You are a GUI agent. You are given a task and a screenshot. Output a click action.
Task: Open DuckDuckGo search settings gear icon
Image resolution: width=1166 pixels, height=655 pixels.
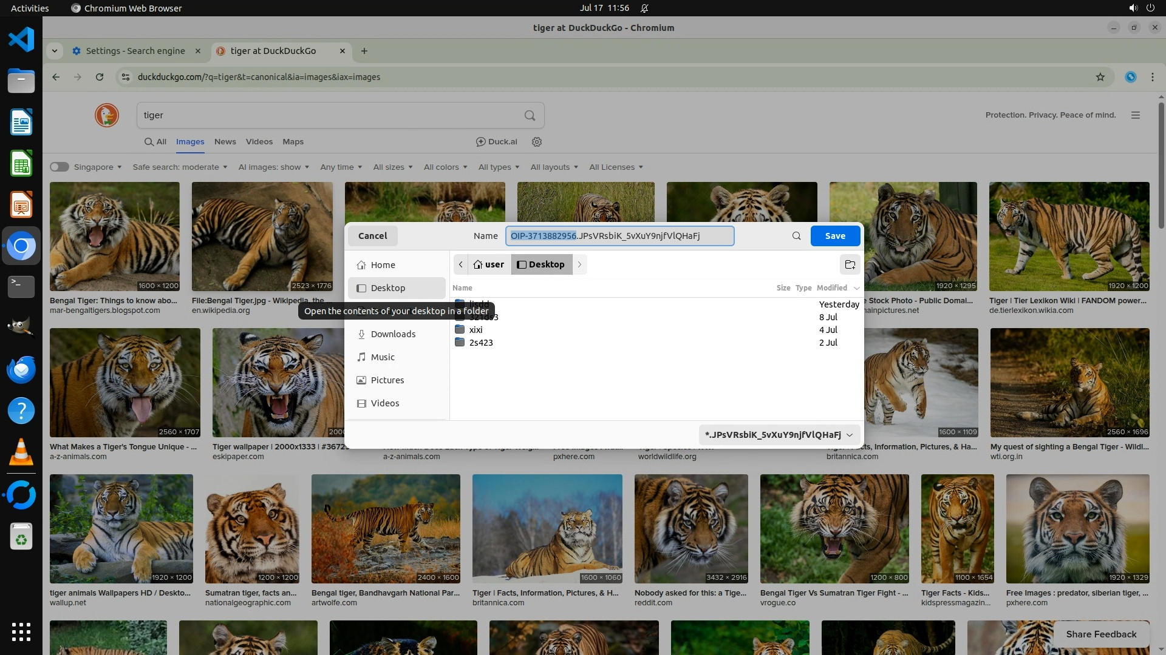point(536,142)
